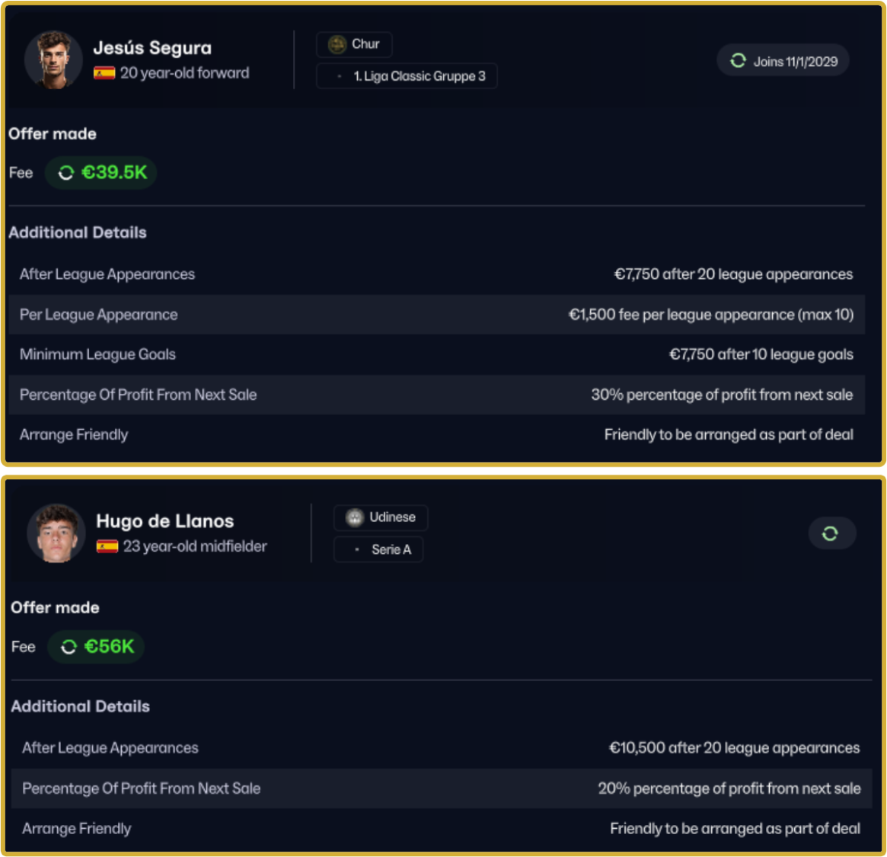Viewport: 887px width, 857px height.
Task: Click the Joins 11/1/2029 status badge
Action: pyautogui.click(x=783, y=61)
